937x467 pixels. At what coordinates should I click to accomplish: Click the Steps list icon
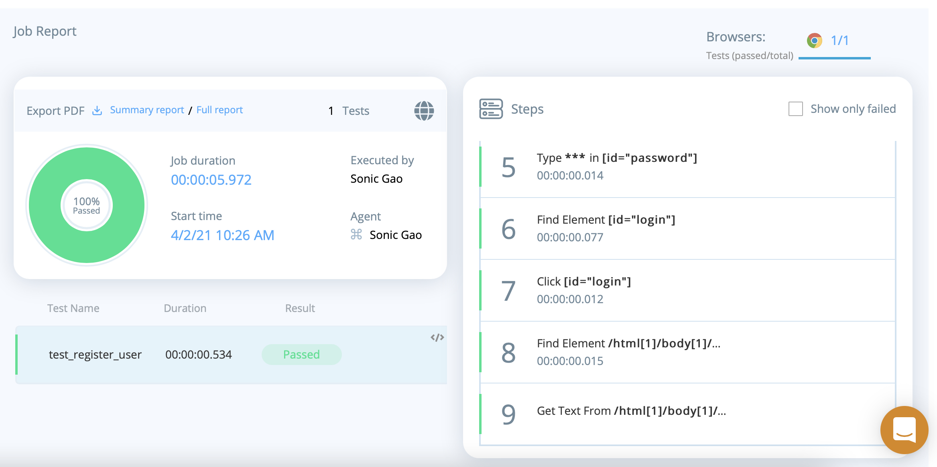tap(491, 109)
